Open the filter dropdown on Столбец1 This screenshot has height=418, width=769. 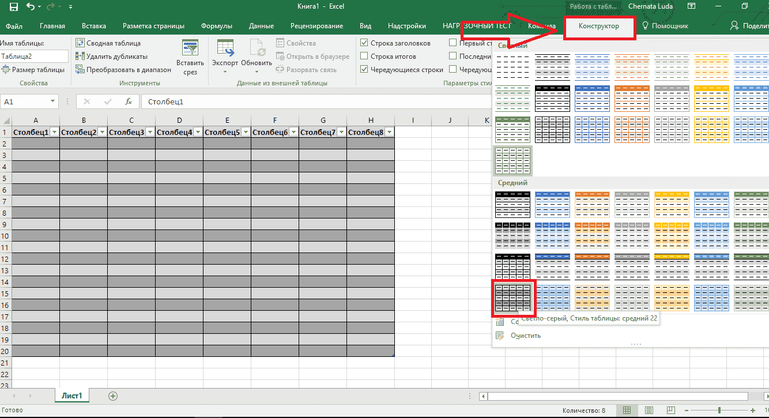tap(54, 131)
